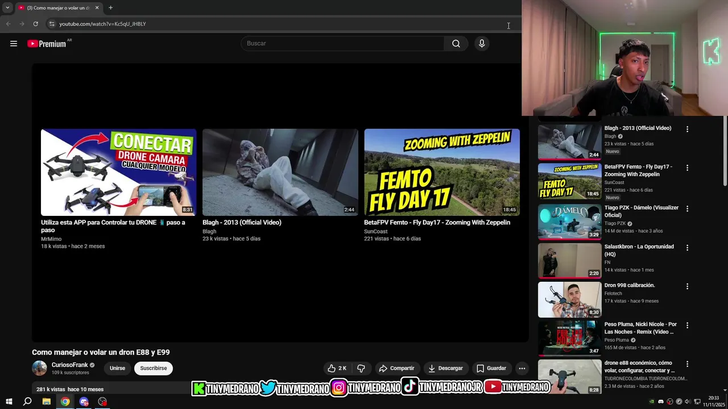Open Discord taskbar app with notification badge
Image resolution: width=728 pixels, height=409 pixels.
click(x=84, y=402)
